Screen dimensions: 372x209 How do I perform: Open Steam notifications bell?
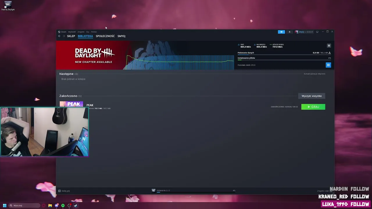coord(289,32)
